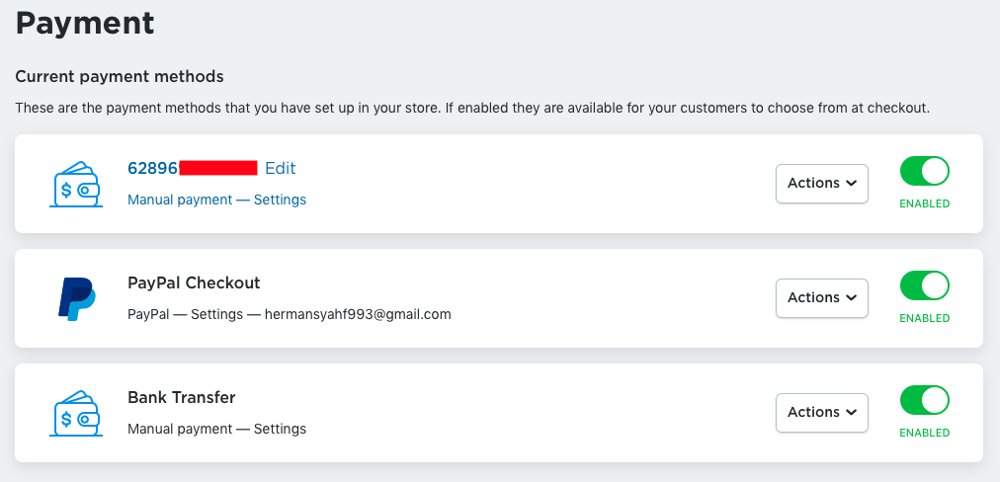Disable the 62896 manual payment toggle

coord(924,171)
